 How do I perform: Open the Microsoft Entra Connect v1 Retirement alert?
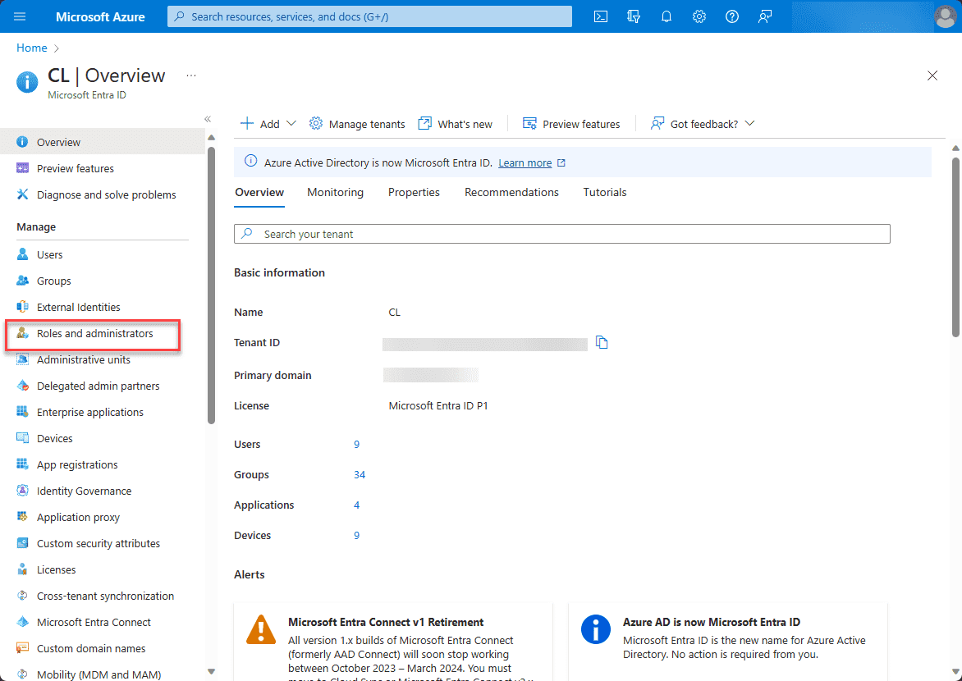[x=393, y=642]
